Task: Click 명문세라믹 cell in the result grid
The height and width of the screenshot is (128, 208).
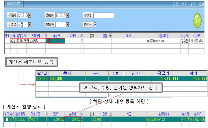Action: click(36, 119)
